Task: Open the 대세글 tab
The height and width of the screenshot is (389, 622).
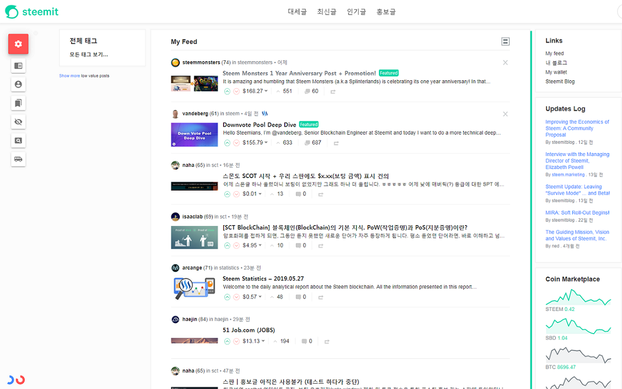Action: click(297, 12)
